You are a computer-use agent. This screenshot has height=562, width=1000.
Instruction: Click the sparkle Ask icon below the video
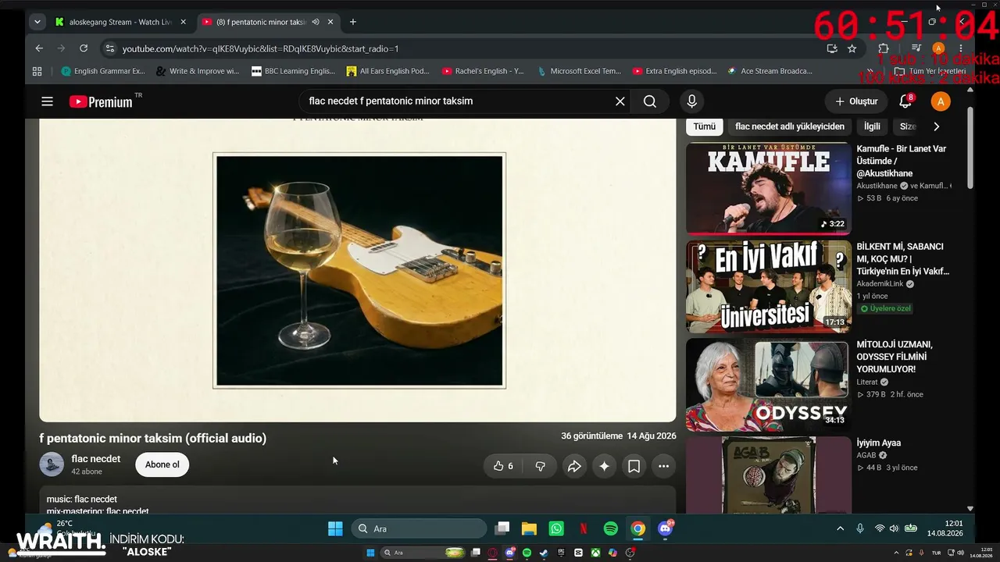point(604,466)
